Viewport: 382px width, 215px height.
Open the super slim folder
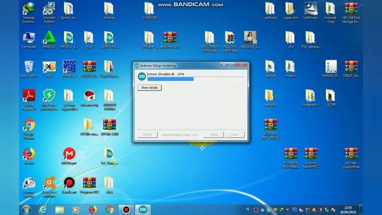[291, 11]
